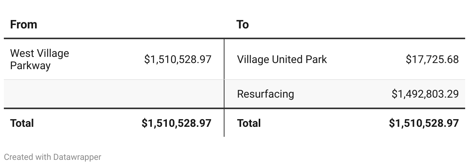Click the Datawrapper word in the footer

(77, 157)
